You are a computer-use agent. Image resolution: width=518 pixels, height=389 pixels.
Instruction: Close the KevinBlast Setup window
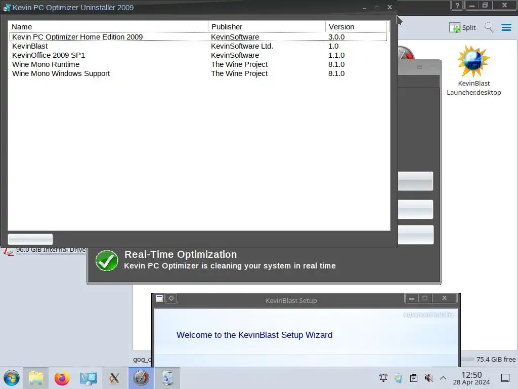(444, 298)
